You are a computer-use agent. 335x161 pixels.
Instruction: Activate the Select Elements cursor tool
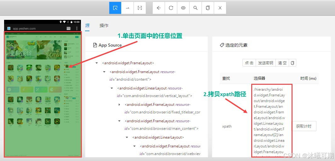pyautogui.click(x=115, y=8)
